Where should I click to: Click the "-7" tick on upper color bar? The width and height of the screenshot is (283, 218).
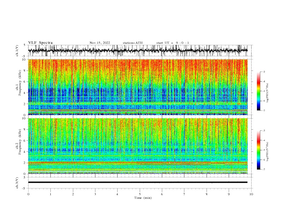click(263, 110)
